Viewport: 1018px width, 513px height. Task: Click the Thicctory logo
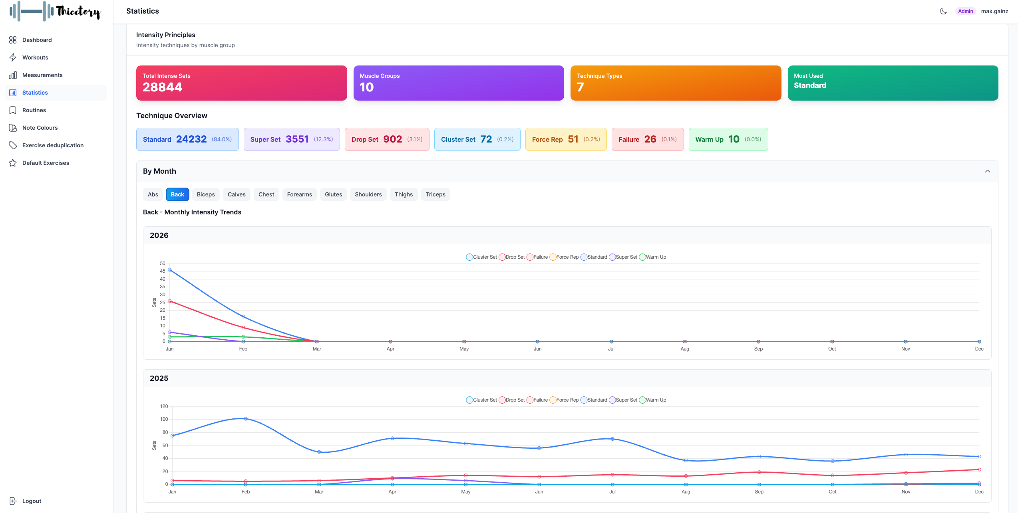click(54, 12)
